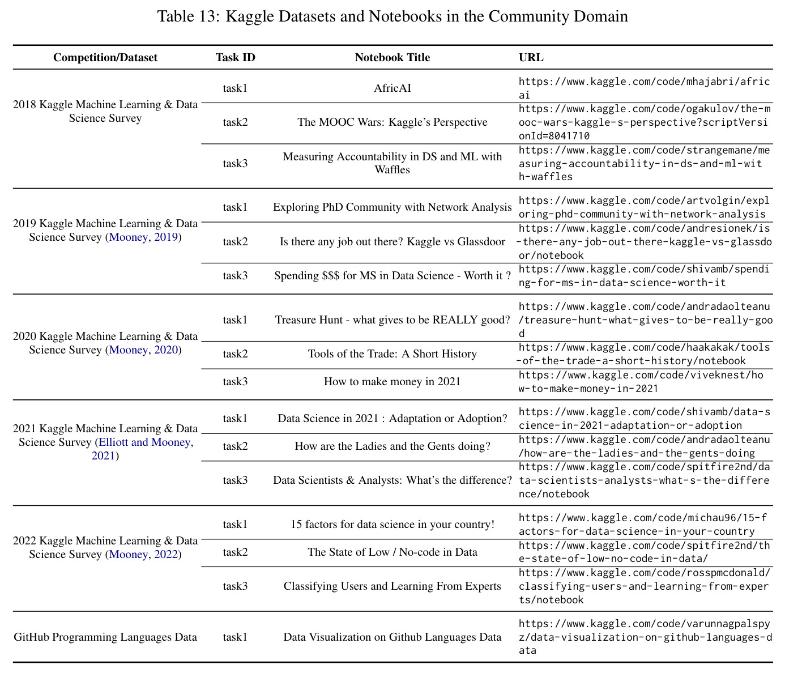Click Measuring Accountability in DS and ML title

(x=393, y=163)
